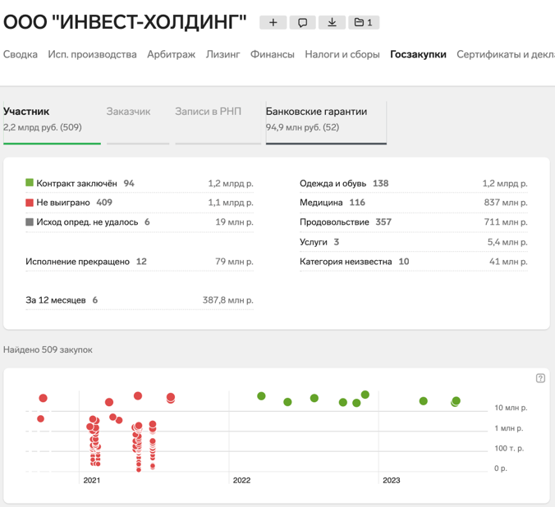The width and height of the screenshot is (555, 507).
Task: Click the green Контракт заключён color square
Action: (x=30, y=183)
